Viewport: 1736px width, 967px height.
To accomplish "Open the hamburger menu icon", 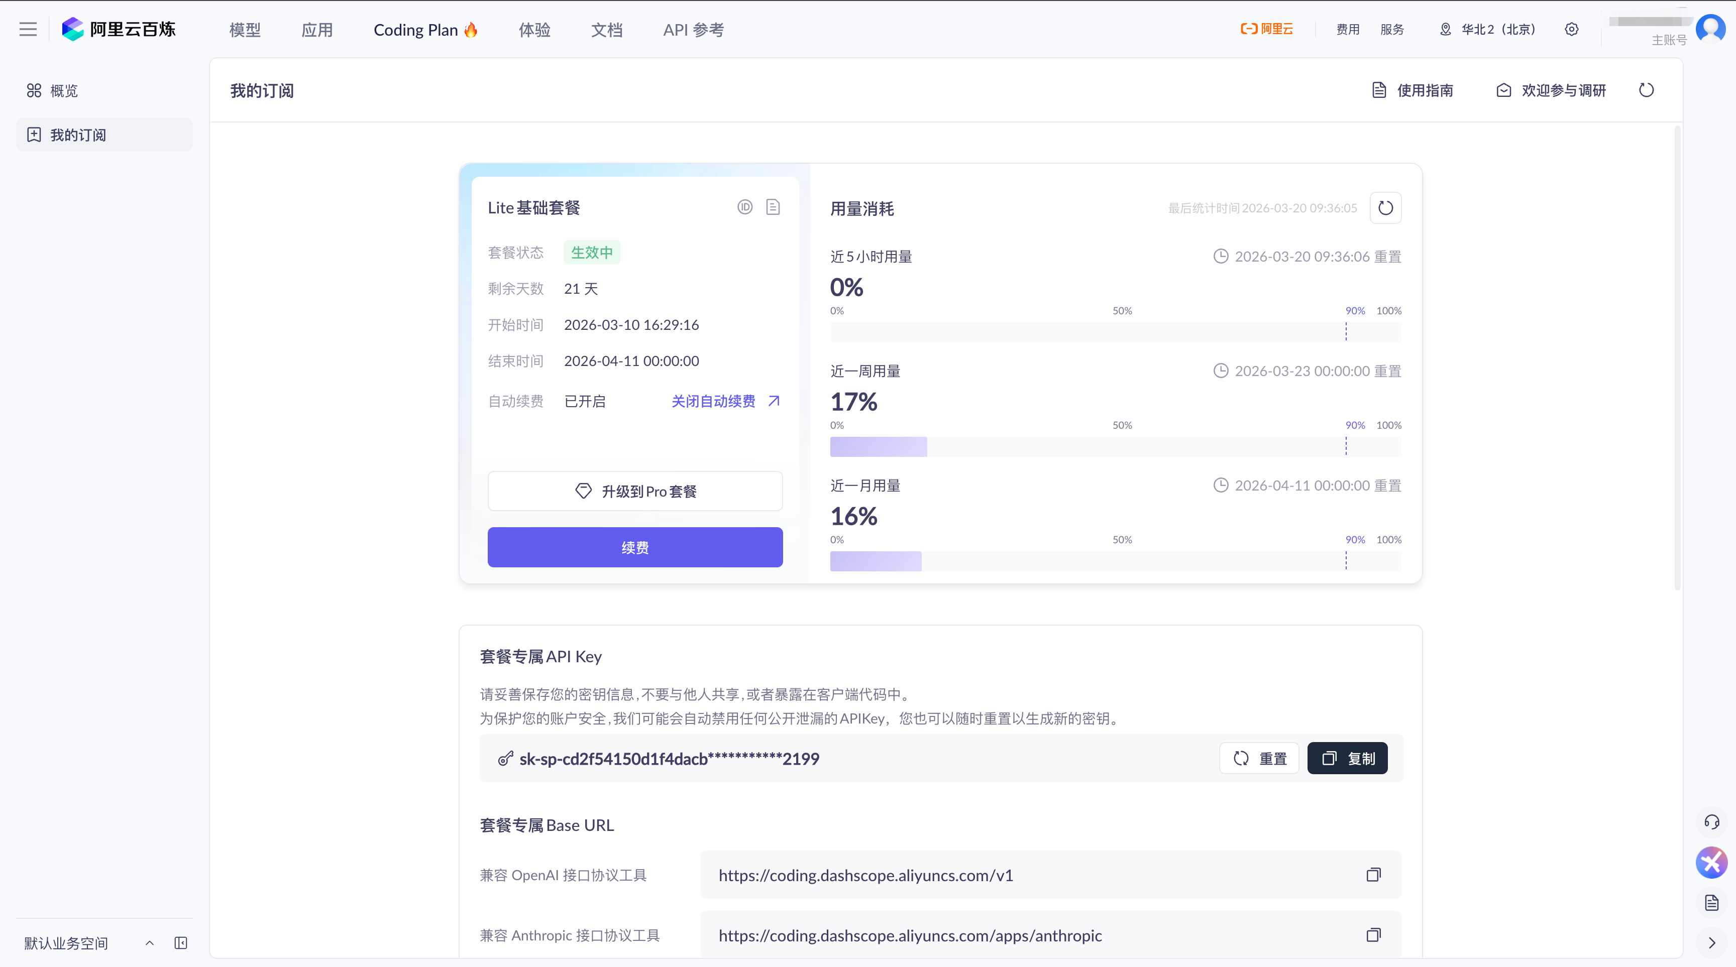I will (x=28, y=29).
